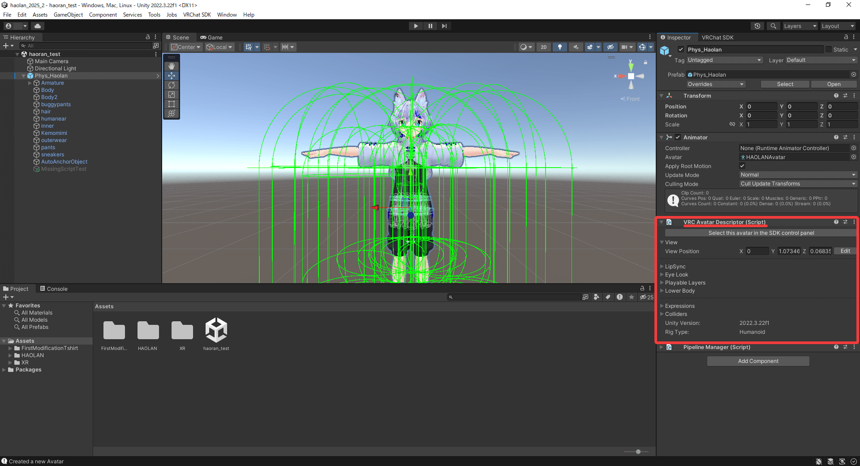
Task: Switch to the Game tab
Action: pyautogui.click(x=211, y=37)
